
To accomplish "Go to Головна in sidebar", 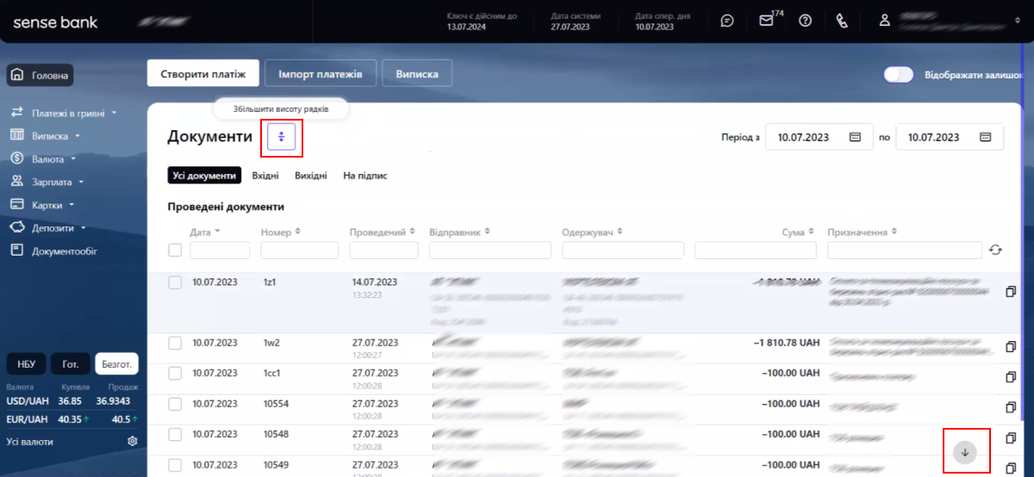I will pyautogui.click(x=40, y=75).
